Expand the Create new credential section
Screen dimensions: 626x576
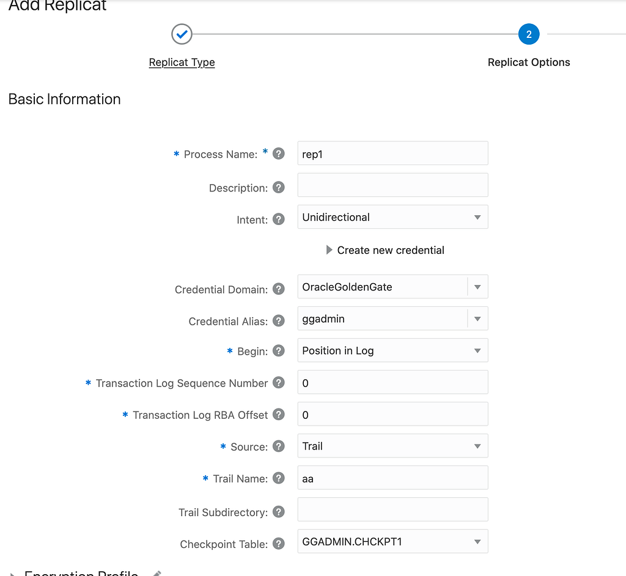click(x=385, y=250)
